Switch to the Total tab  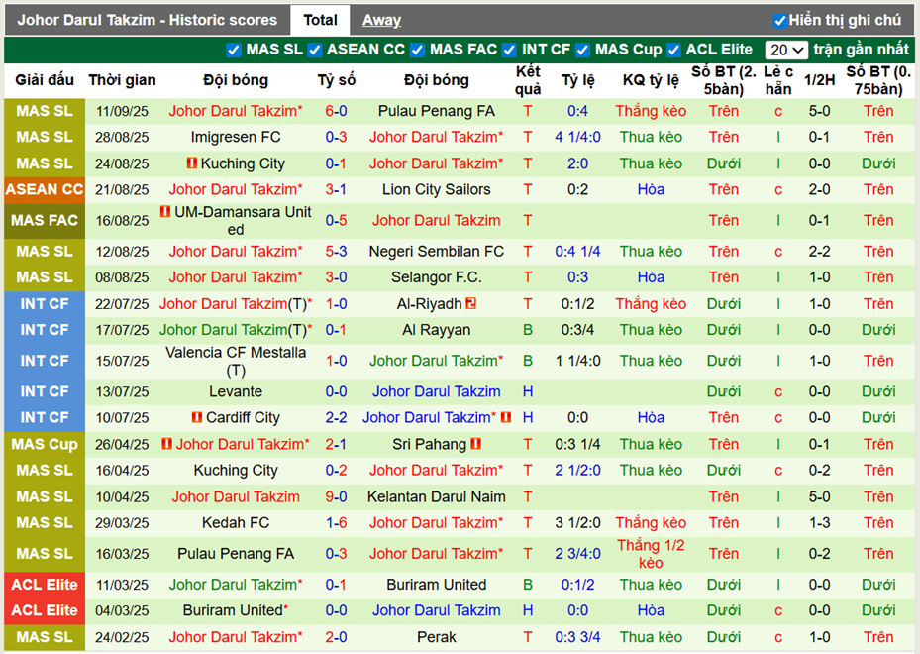320,20
